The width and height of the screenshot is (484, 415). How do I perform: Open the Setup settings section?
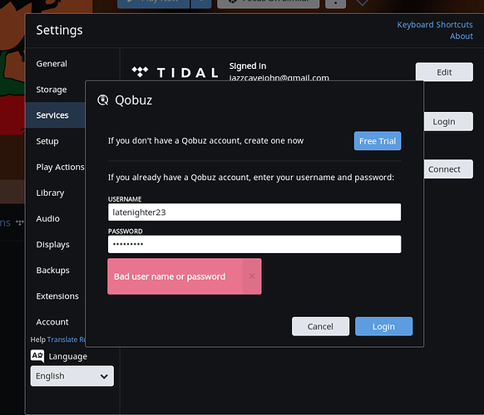point(47,141)
